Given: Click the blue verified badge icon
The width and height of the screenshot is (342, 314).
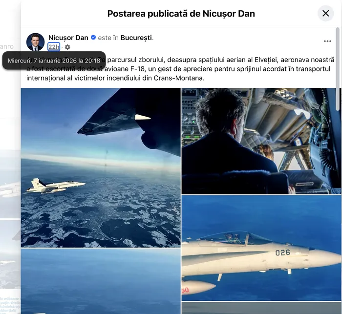Looking at the screenshot, I should tap(93, 38).
